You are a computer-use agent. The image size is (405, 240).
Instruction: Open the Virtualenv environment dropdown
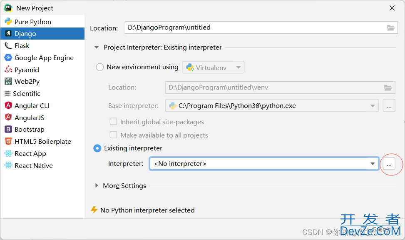214,67
